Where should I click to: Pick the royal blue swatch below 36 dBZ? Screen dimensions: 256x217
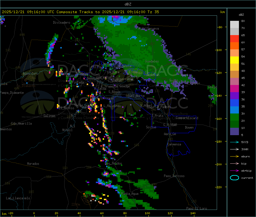[234, 103]
